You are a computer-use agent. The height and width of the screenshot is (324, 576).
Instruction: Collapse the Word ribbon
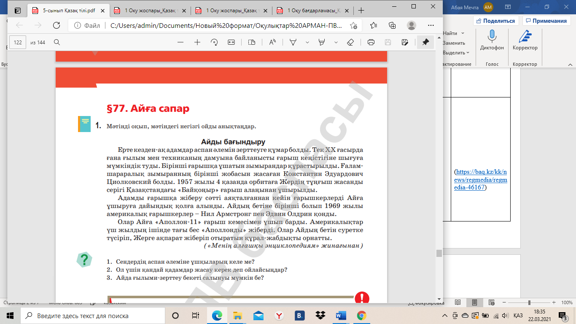(x=571, y=64)
